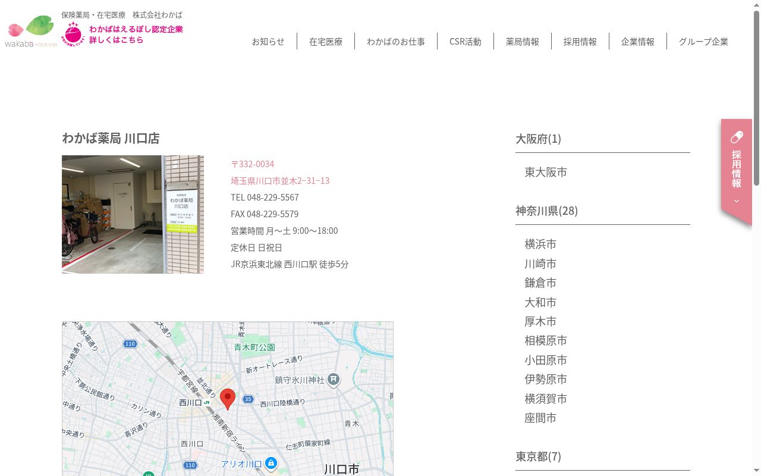Open the CSR活動 menu item
The height and width of the screenshot is (476, 761).
click(x=466, y=42)
